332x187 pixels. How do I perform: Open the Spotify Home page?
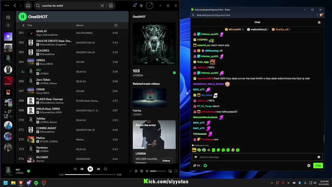[x=28, y=5]
